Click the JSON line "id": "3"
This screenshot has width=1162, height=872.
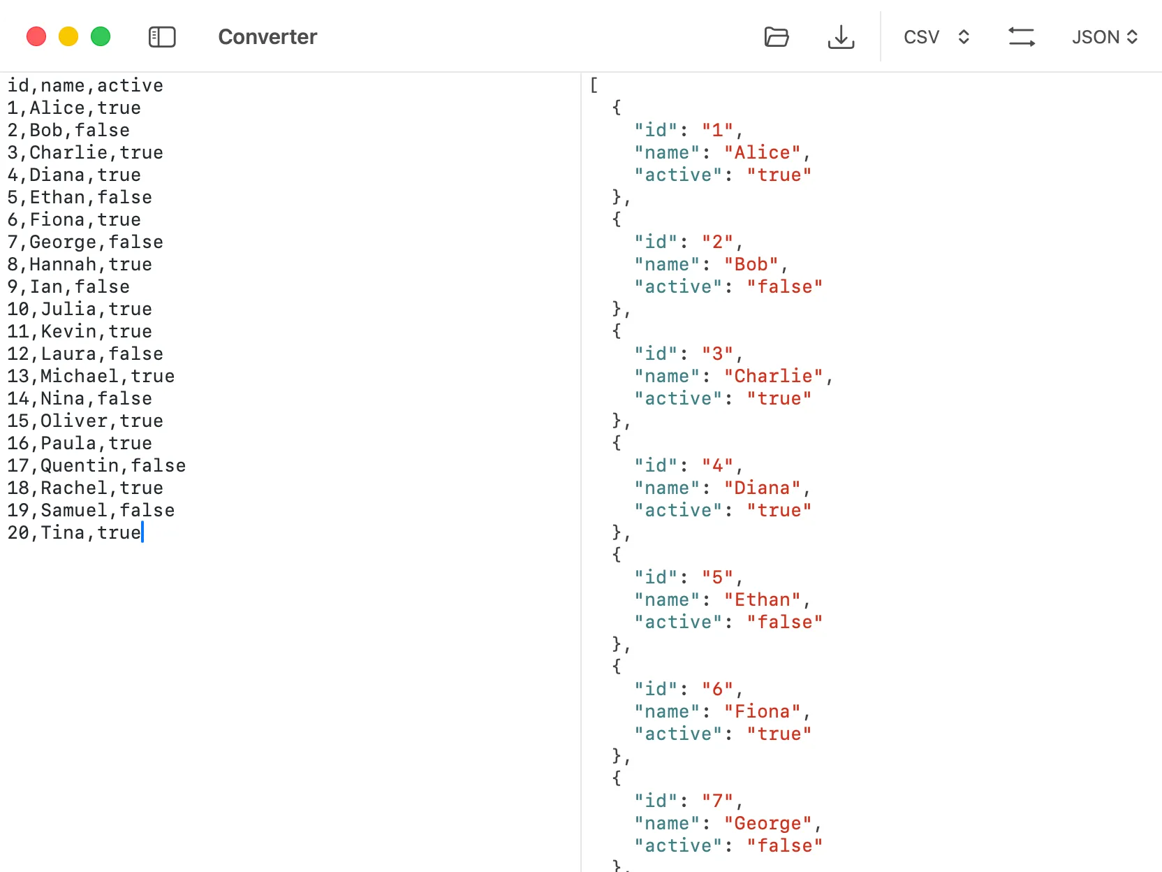tap(689, 354)
